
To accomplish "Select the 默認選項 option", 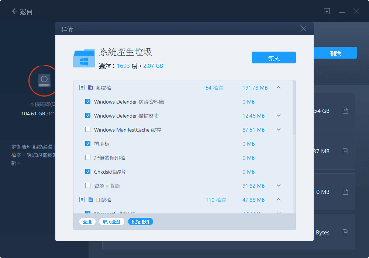I will 141,222.
